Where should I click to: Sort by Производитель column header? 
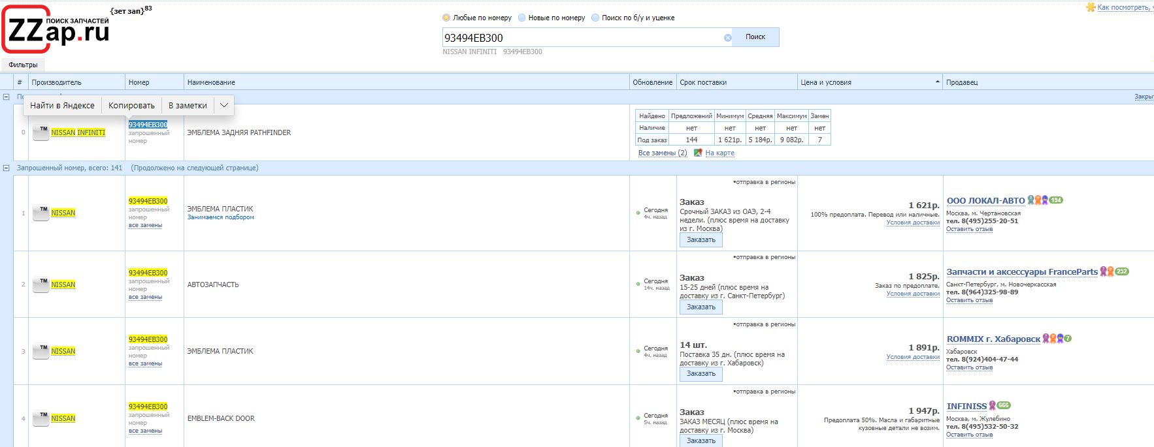click(x=76, y=82)
